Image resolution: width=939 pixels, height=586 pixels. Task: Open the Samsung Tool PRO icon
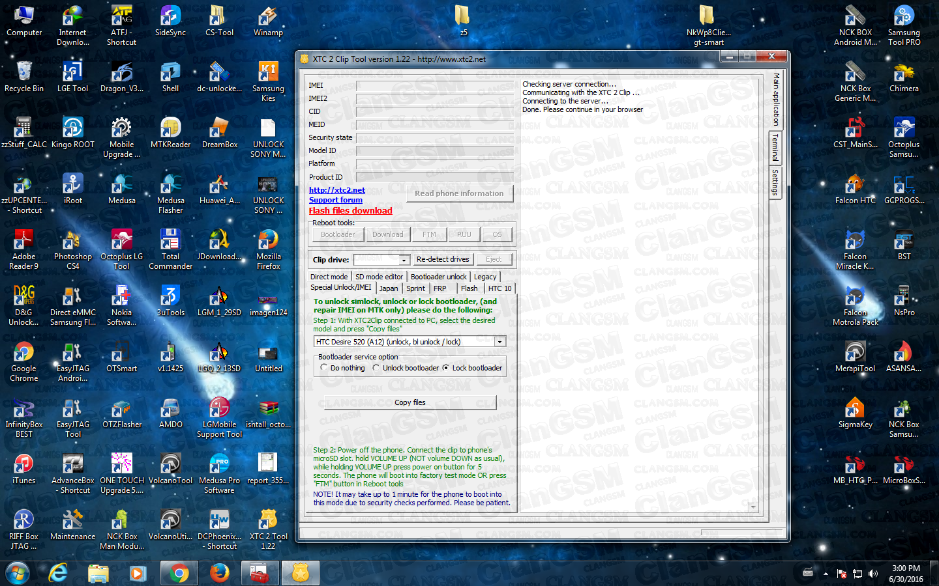pyautogui.click(x=904, y=25)
